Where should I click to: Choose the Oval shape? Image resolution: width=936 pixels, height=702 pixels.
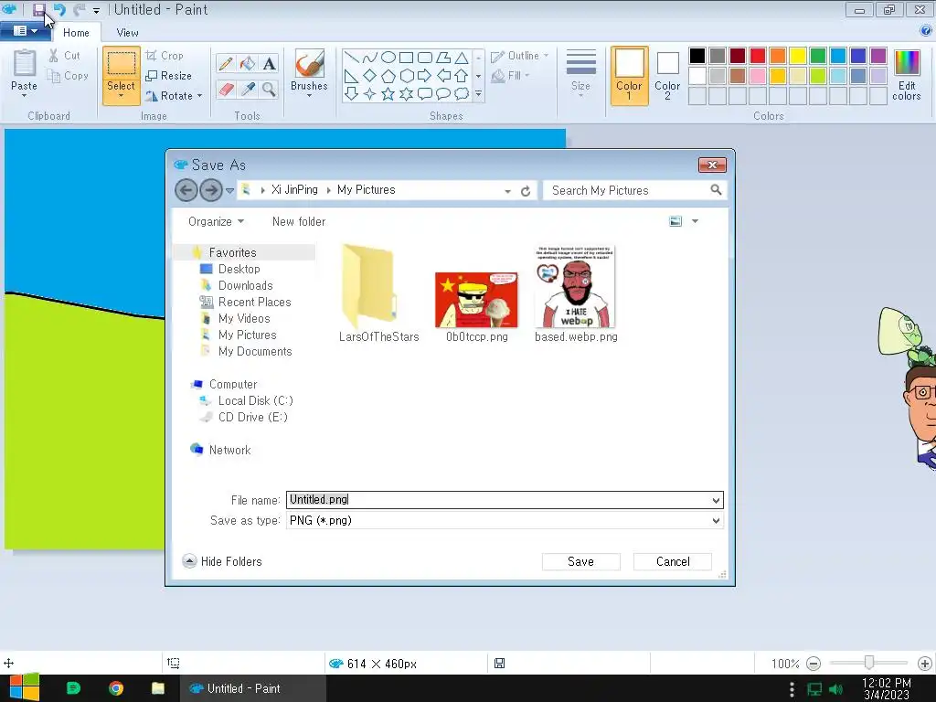coord(388,58)
